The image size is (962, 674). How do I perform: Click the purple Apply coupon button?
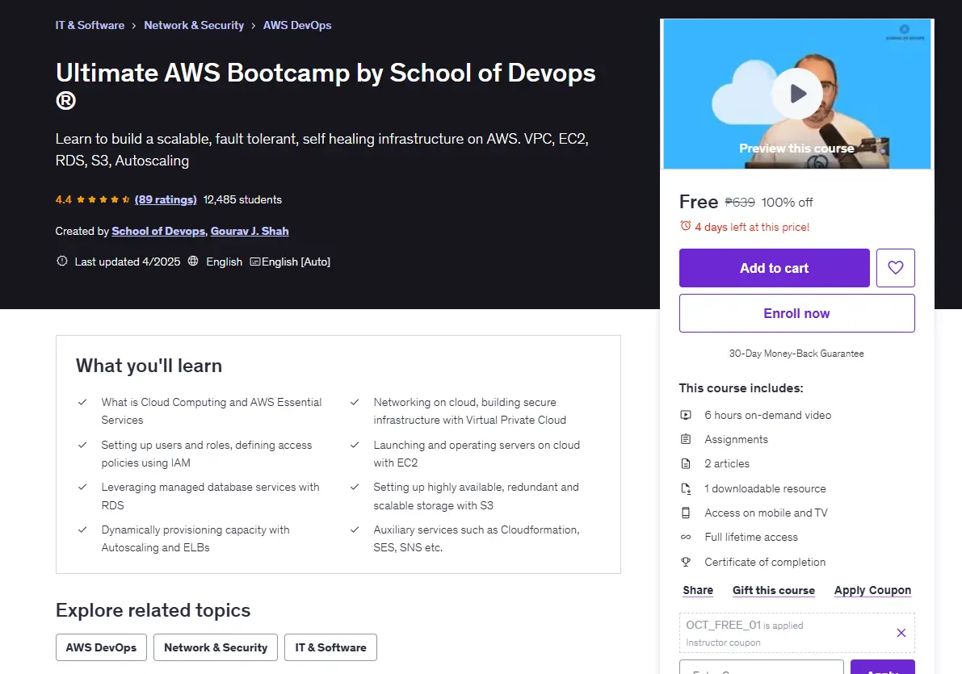[882, 668]
